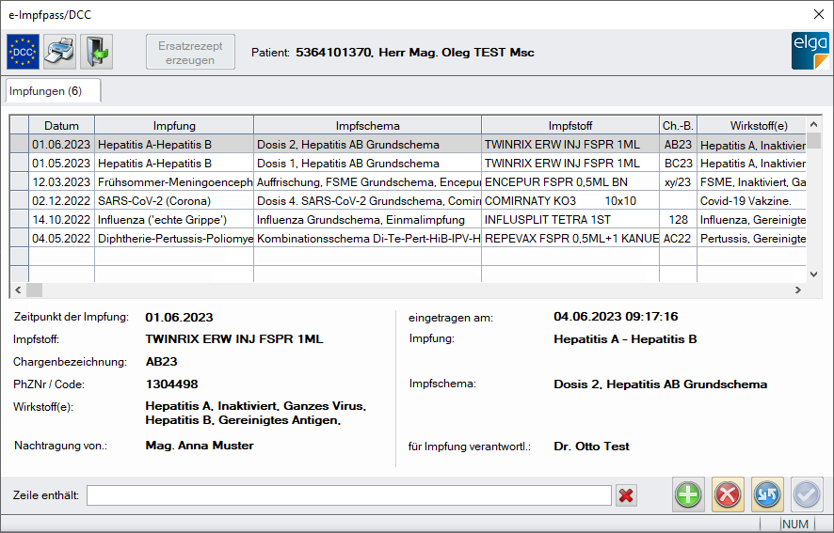Click the exit door icon

pyautogui.click(x=96, y=52)
